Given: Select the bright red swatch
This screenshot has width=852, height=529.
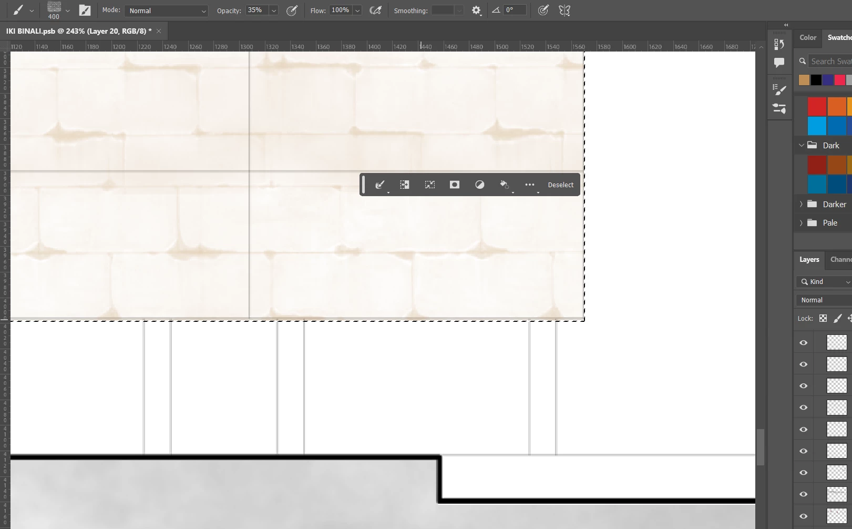Looking at the screenshot, I should [817, 106].
